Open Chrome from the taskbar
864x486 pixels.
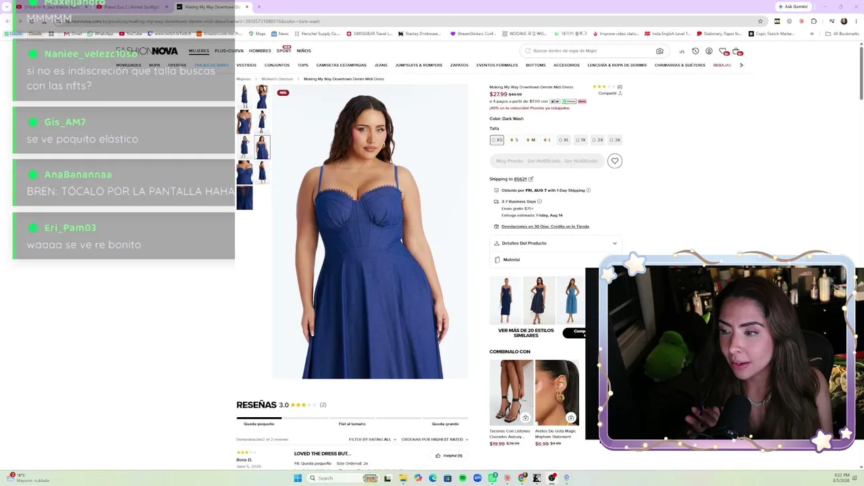(x=522, y=478)
